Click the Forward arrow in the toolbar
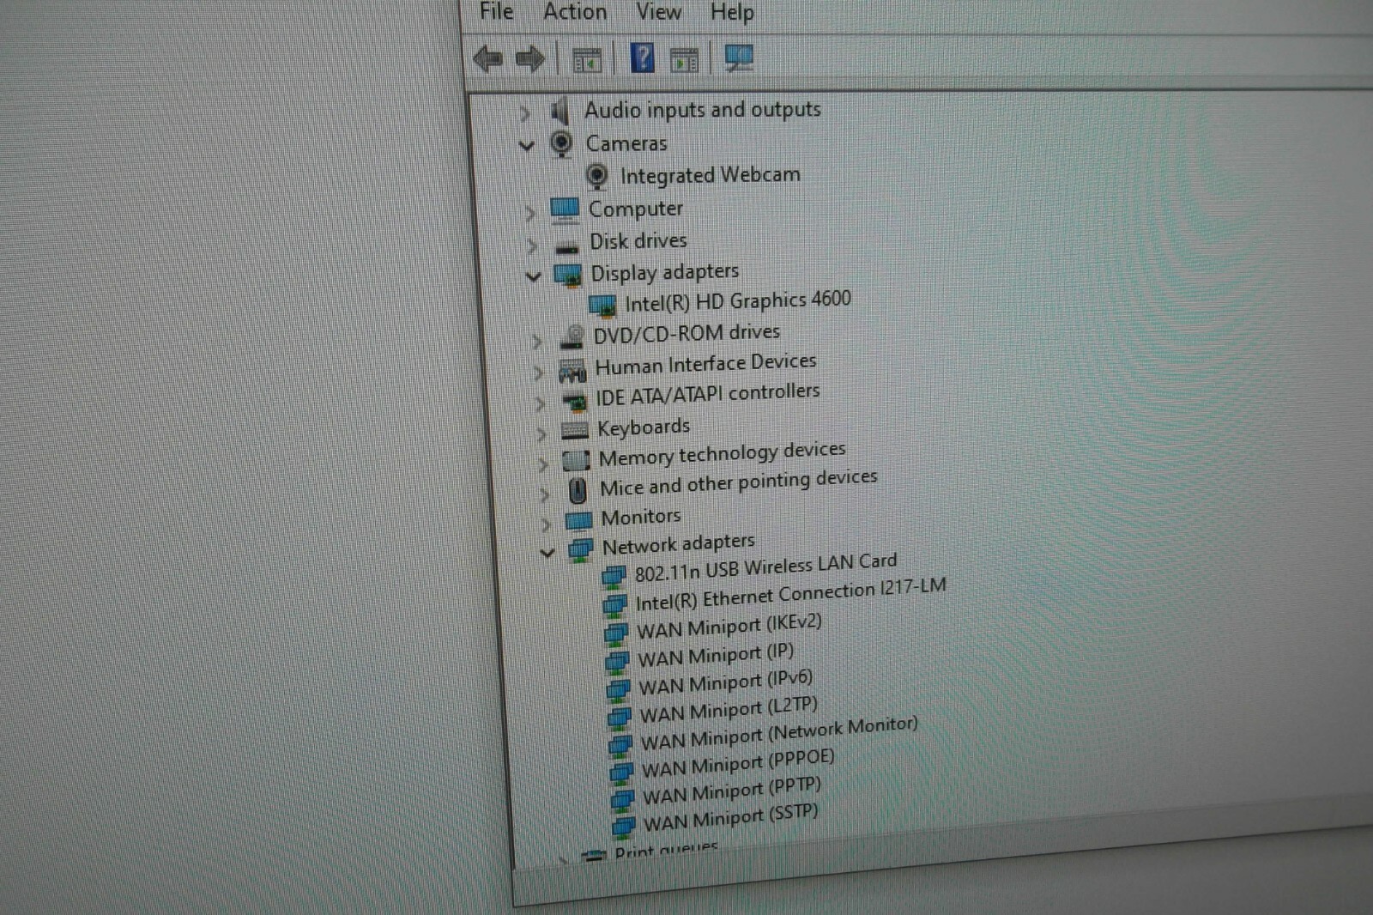 coord(529,59)
